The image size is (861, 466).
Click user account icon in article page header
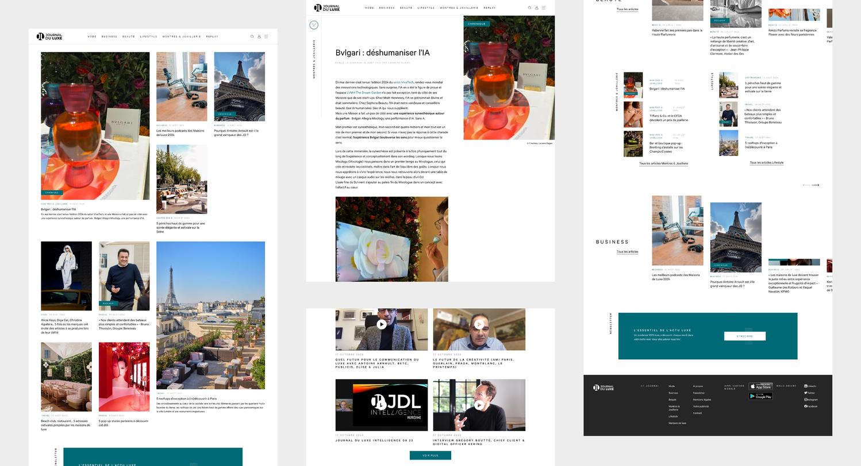(x=537, y=8)
